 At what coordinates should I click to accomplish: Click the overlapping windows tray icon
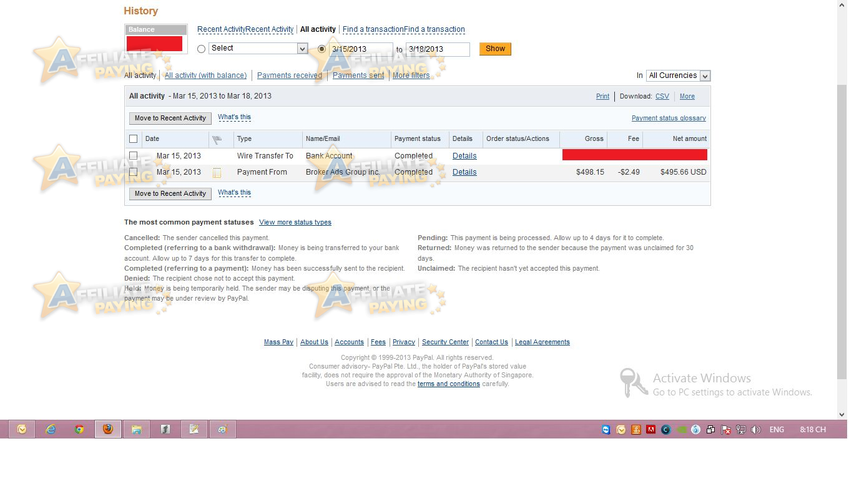pyautogui.click(x=711, y=430)
